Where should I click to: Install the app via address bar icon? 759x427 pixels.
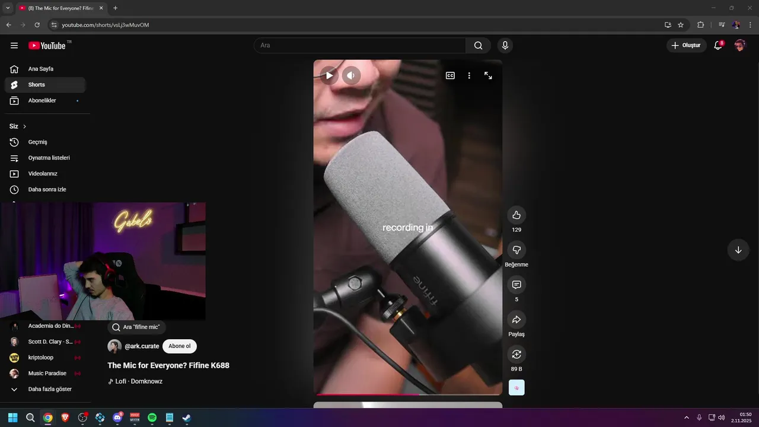[668, 25]
